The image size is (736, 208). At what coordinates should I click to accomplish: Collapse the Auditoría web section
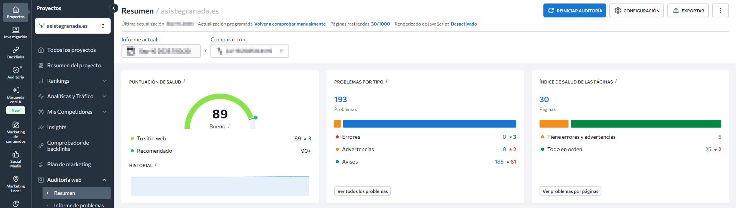pyautogui.click(x=104, y=180)
